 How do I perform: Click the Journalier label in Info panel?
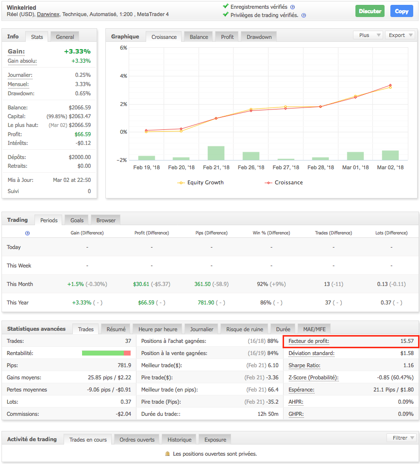(20, 75)
